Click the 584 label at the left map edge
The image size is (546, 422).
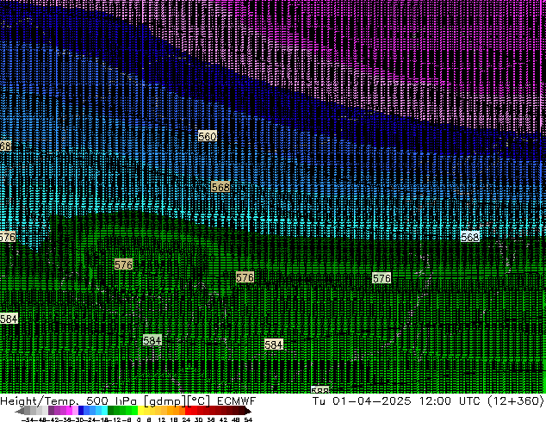pyautogui.click(x=9, y=319)
